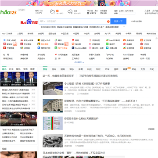The image size is (158, 158).
Task: Open article 你的显卡在什么档位 天梯图出炉
Action: pos(81,118)
